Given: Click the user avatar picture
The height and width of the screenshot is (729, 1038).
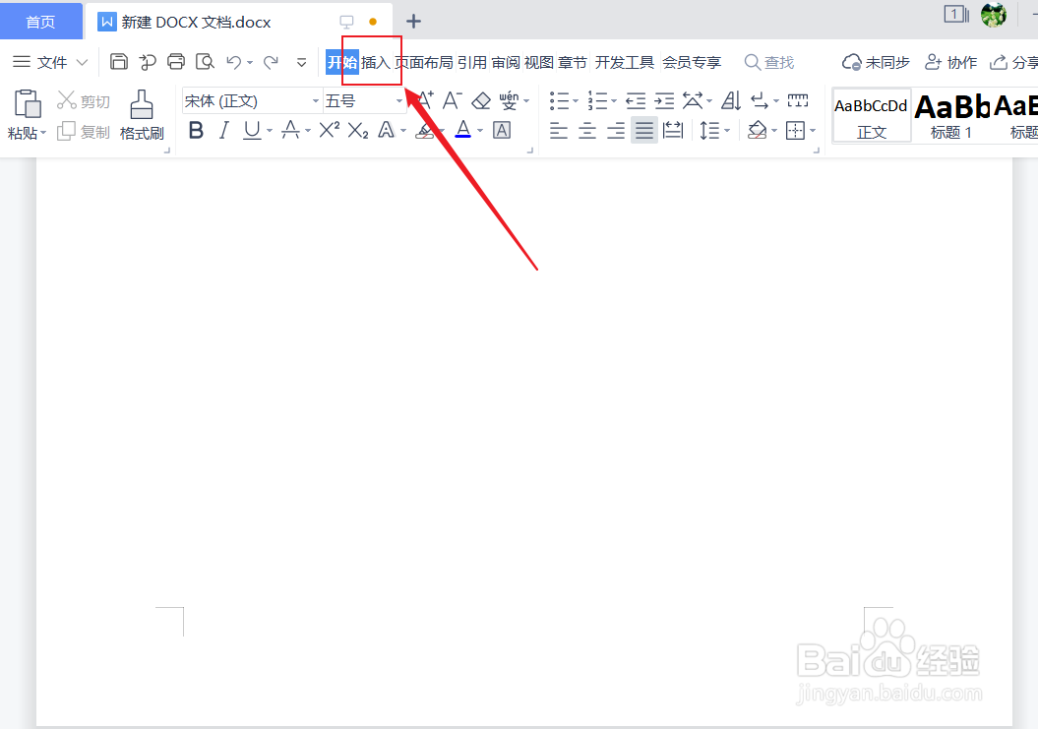Looking at the screenshot, I should pyautogui.click(x=994, y=15).
